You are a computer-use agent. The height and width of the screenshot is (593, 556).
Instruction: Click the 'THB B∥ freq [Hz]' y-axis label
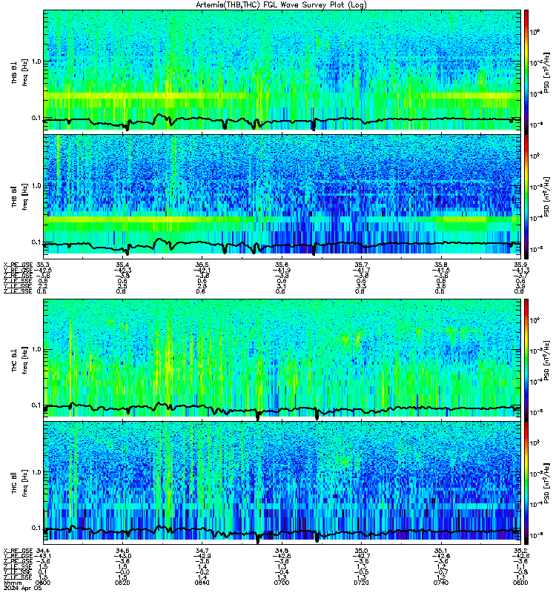pos(20,197)
